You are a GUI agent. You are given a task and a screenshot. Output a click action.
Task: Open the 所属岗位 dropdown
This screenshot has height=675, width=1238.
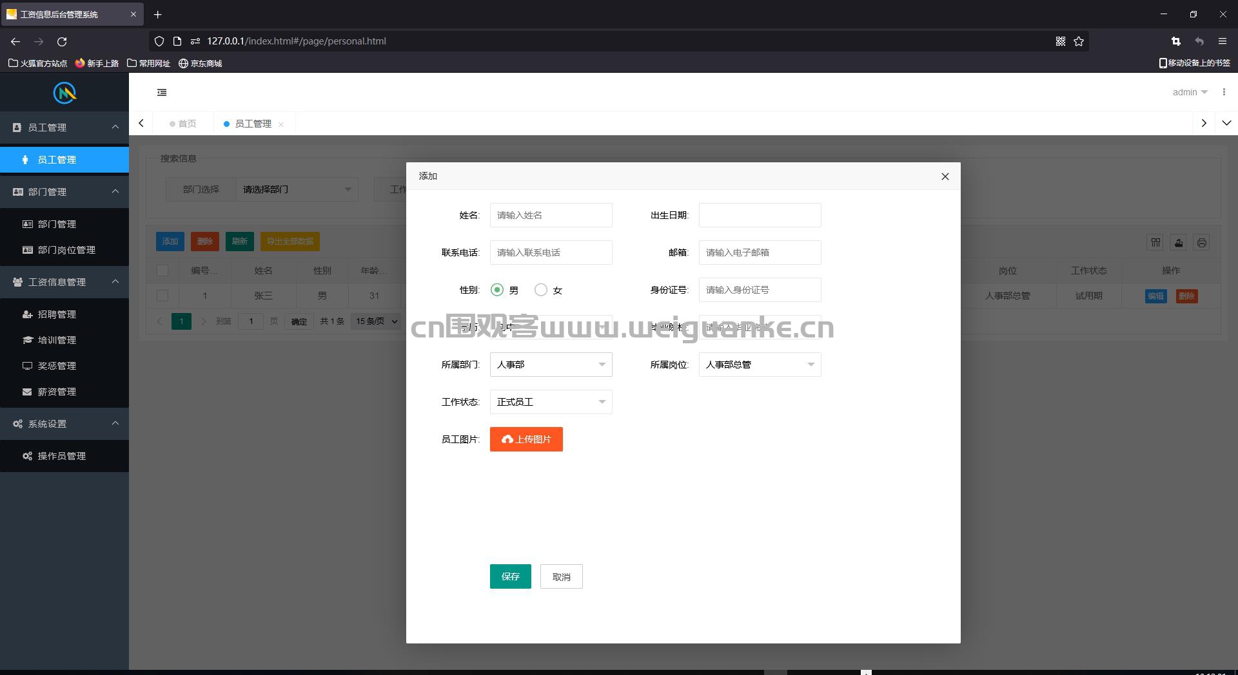760,365
